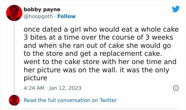Viewport: 186px width, 110px height.
Task: Click the final word 'picture' in the tweet
Action: coord(35,78)
